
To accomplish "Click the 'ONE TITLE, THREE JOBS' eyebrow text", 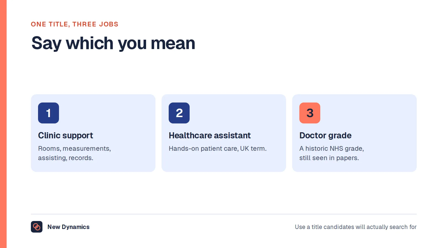I will [x=74, y=24].
